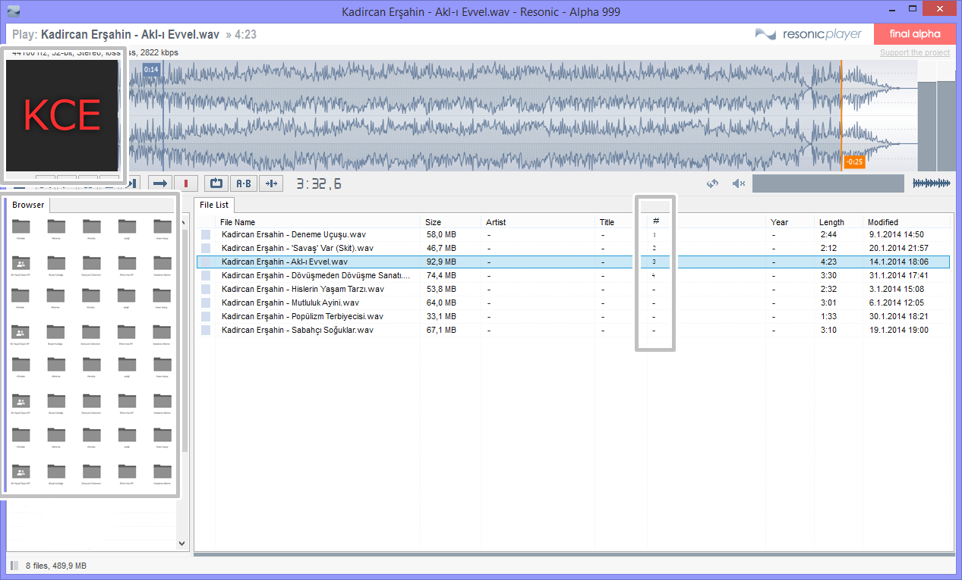
Task: Click the resonic player logo
Action: 809,34
